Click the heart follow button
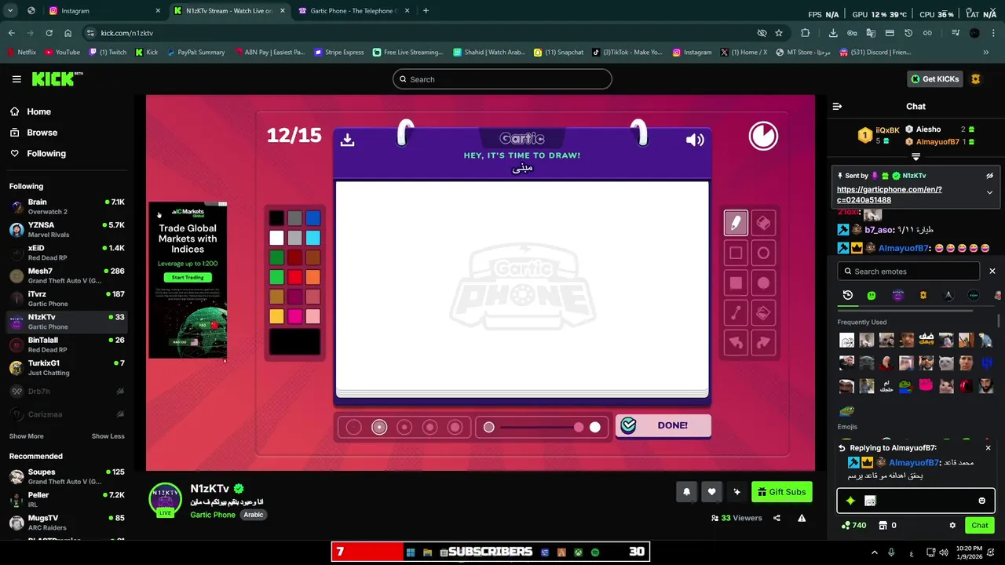 711,492
